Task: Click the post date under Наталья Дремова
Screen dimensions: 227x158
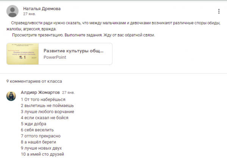Action: pyautogui.click(x=30, y=14)
